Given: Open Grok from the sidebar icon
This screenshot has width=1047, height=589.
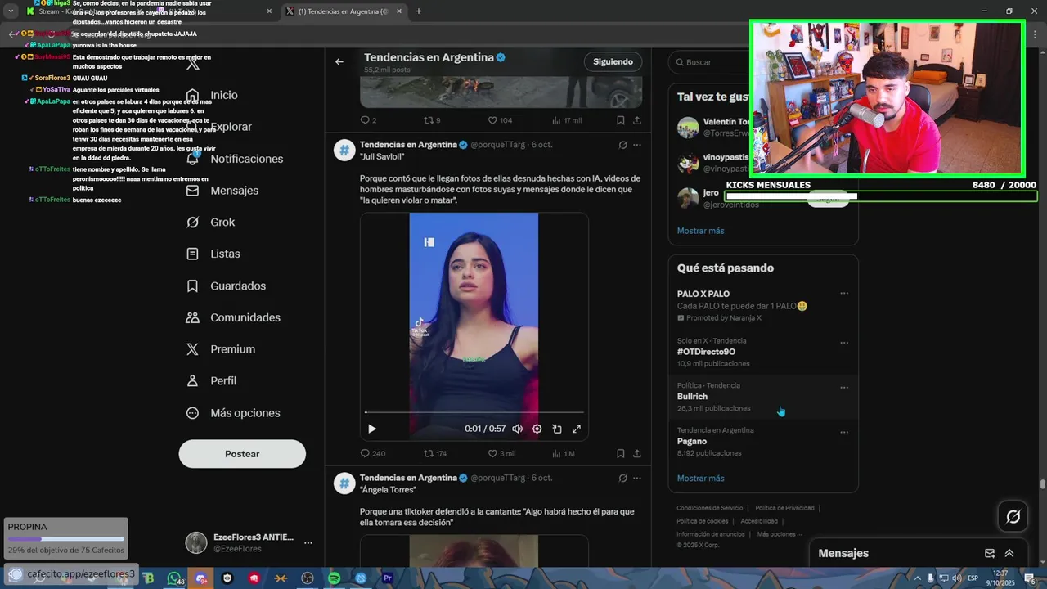Looking at the screenshot, I should [x=193, y=223].
